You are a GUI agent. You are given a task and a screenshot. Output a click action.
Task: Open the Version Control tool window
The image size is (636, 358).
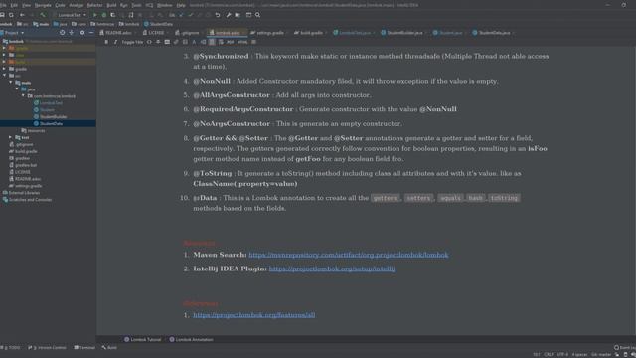[x=47, y=348]
